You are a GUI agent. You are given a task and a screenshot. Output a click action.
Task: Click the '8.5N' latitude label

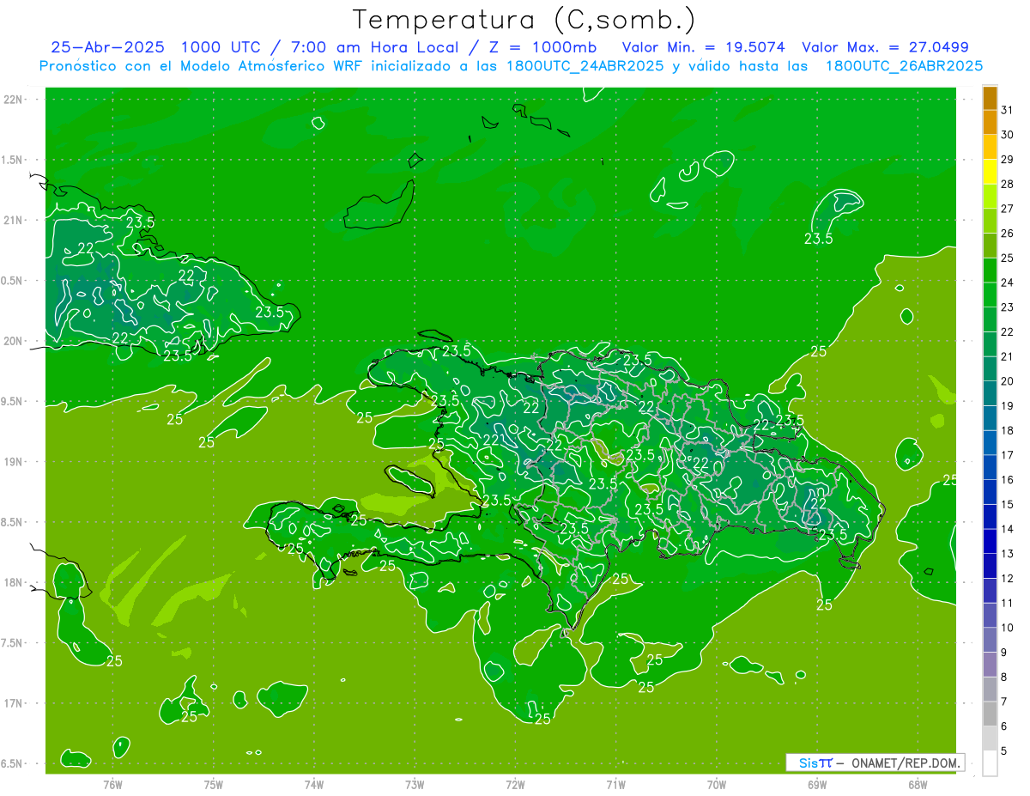click(14, 522)
